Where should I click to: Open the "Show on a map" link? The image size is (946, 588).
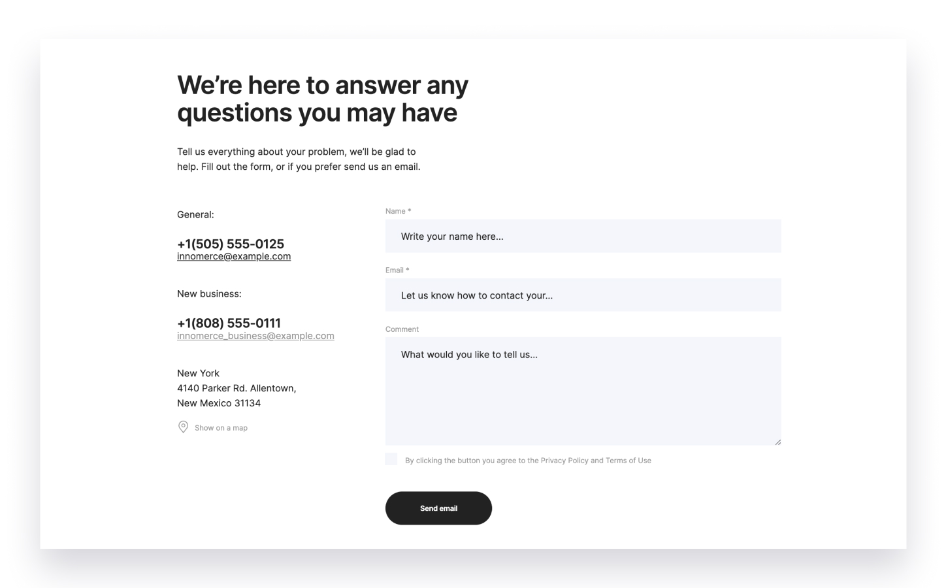coord(221,428)
